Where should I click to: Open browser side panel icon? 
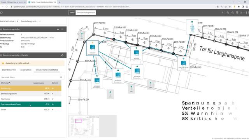click(243, 7)
